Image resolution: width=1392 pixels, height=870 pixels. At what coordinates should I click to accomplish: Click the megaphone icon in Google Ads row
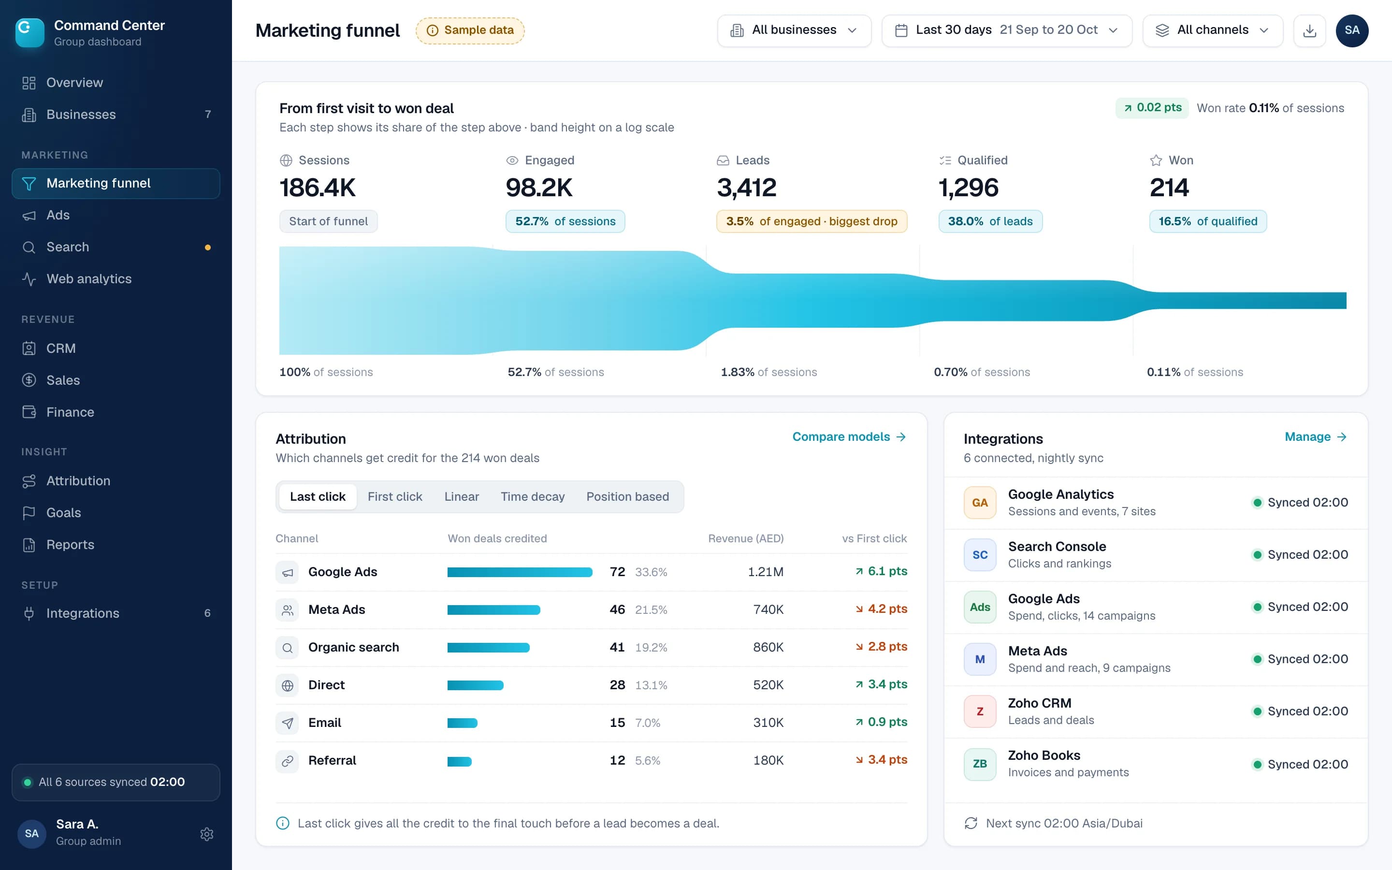point(287,572)
